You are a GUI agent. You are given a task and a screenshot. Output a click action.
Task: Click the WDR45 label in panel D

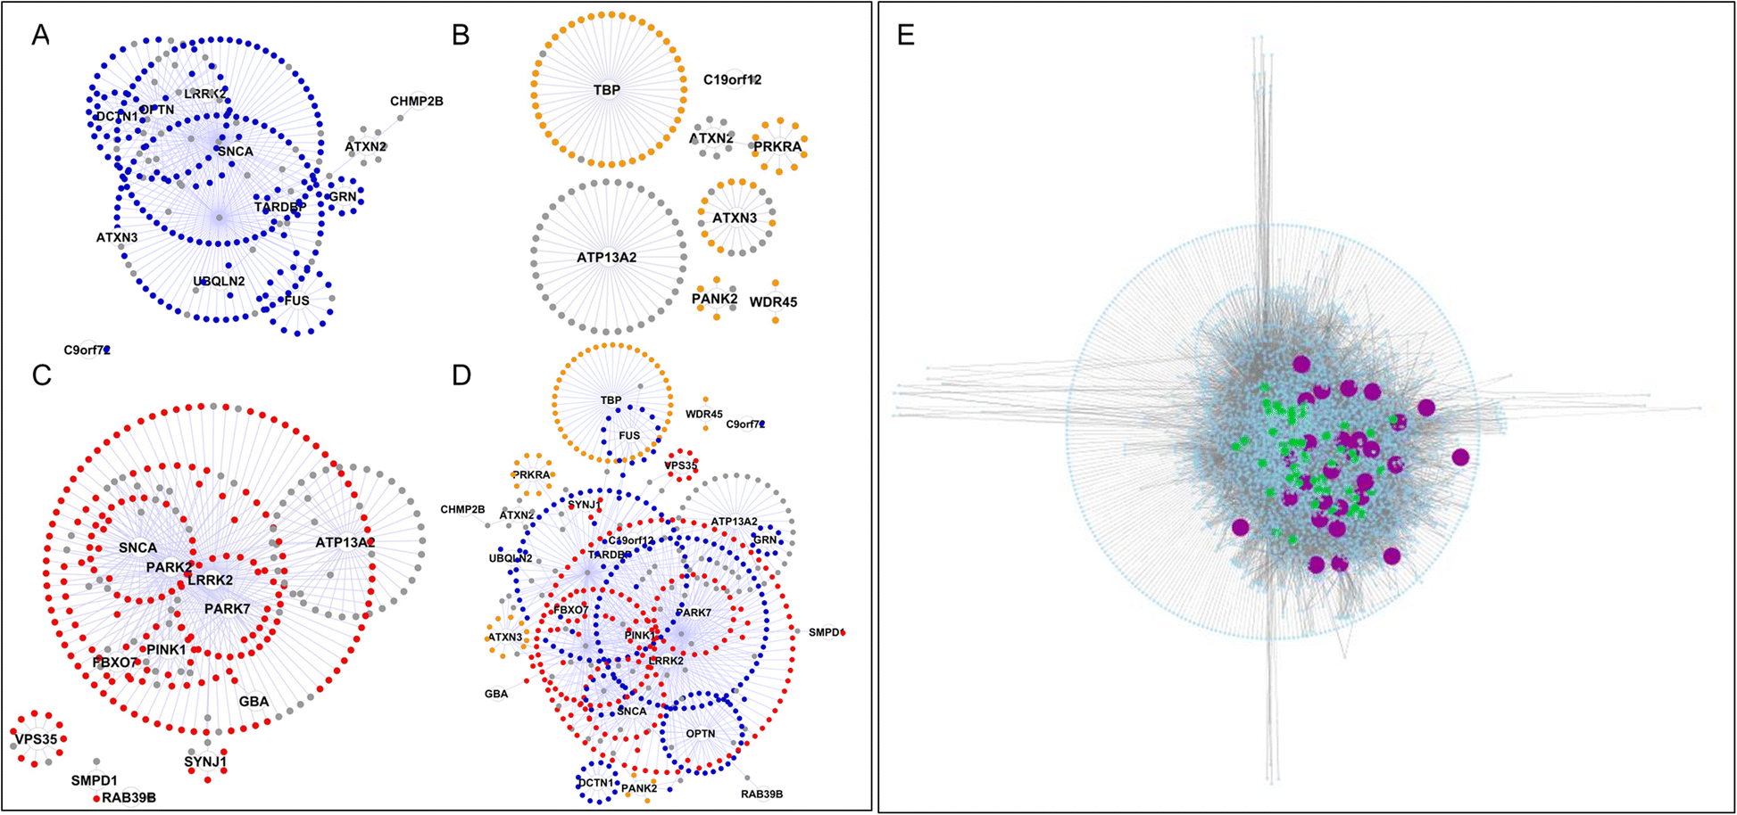point(704,415)
